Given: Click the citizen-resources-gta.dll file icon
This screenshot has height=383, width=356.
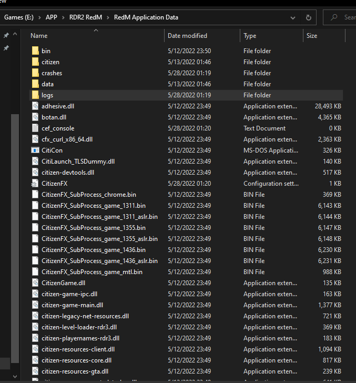Looking at the screenshot, I should tap(35, 371).
